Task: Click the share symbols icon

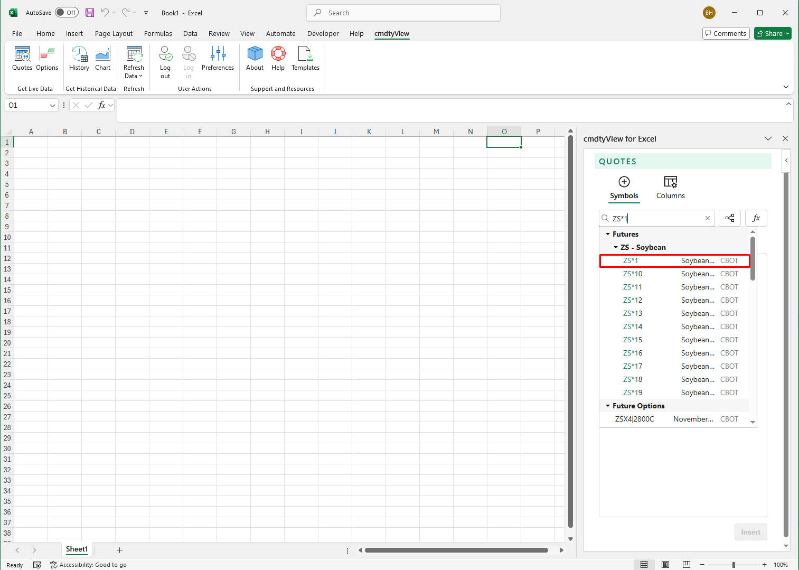Action: pos(730,218)
